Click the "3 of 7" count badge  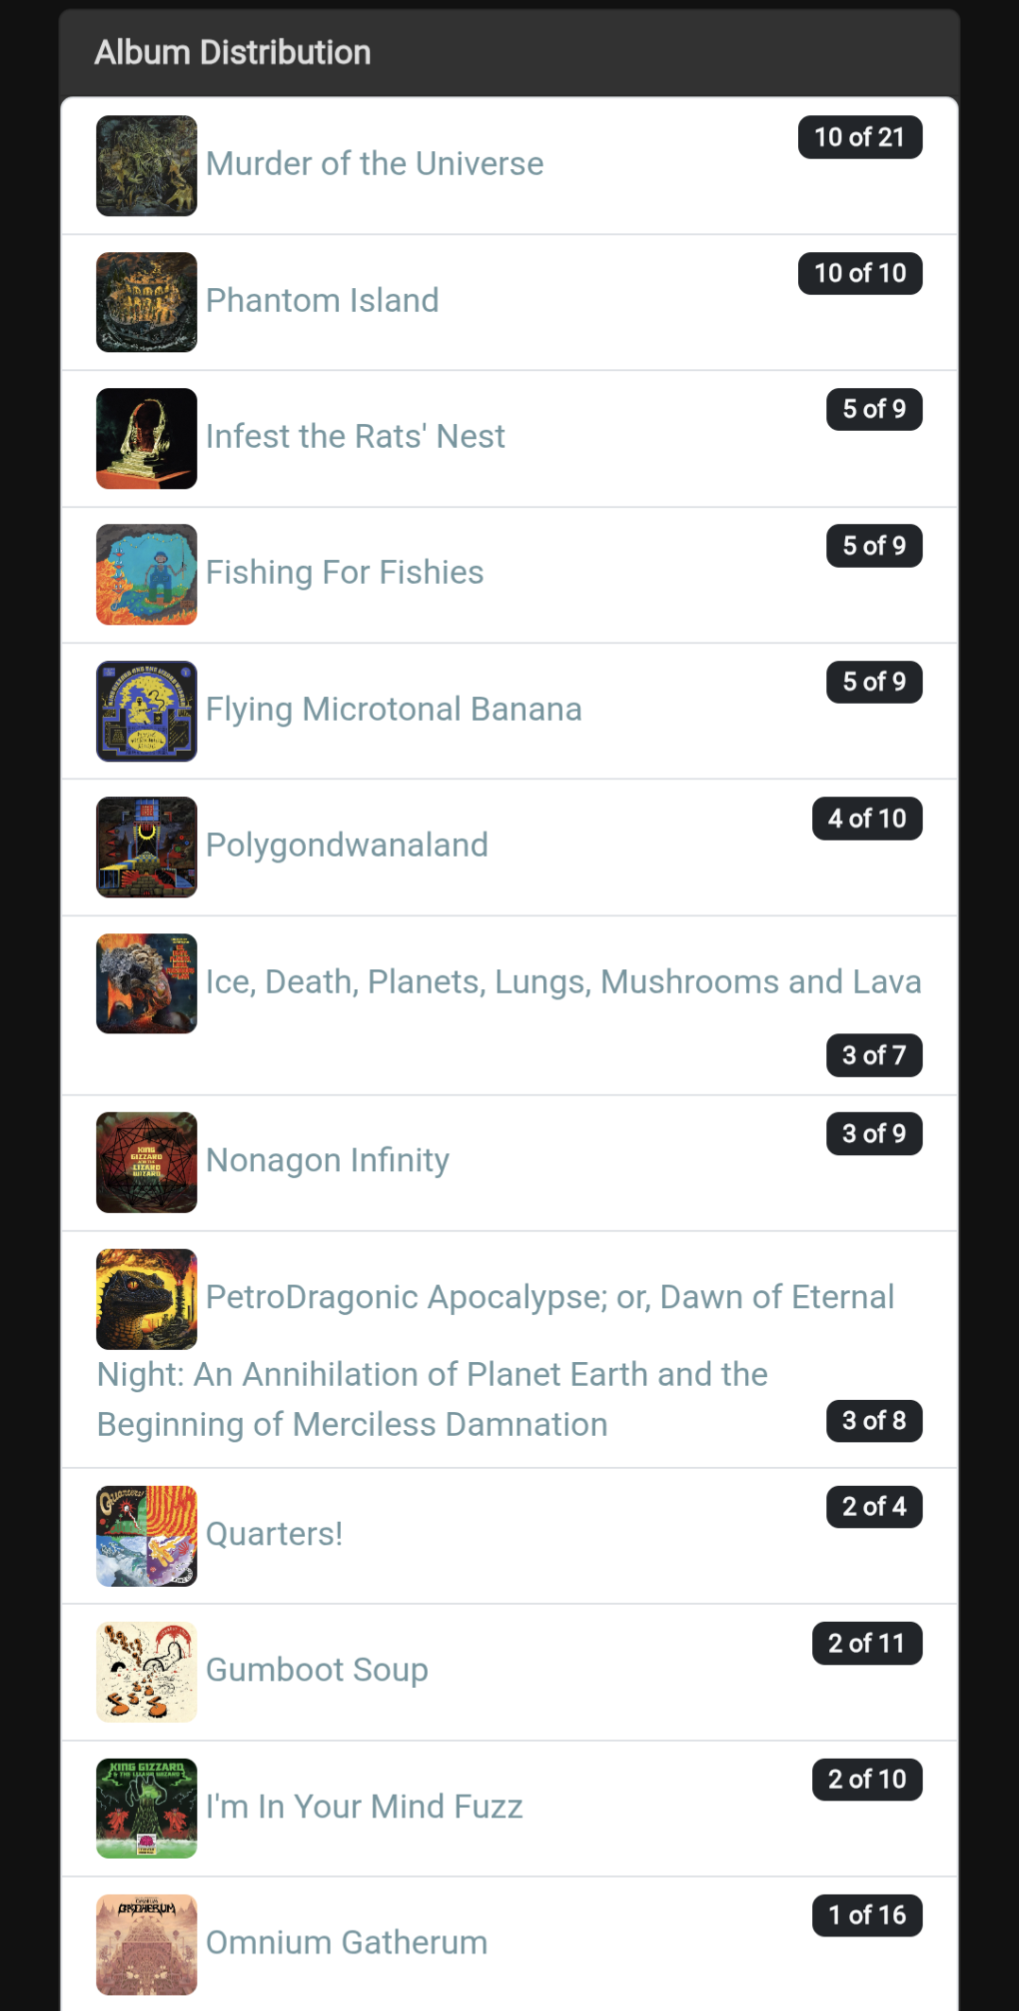click(874, 1055)
